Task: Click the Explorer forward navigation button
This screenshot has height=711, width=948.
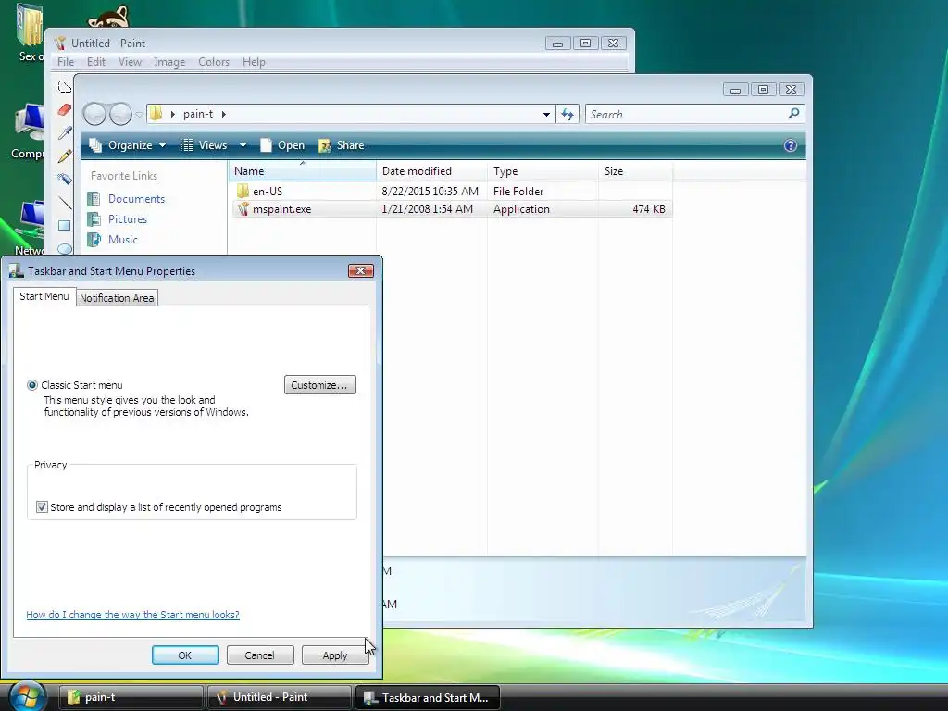Action: click(x=120, y=114)
